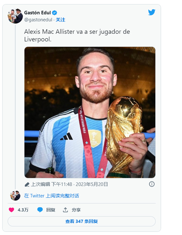Click the Twitter bird logo icon
The image size is (182, 235).
point(152,12)
